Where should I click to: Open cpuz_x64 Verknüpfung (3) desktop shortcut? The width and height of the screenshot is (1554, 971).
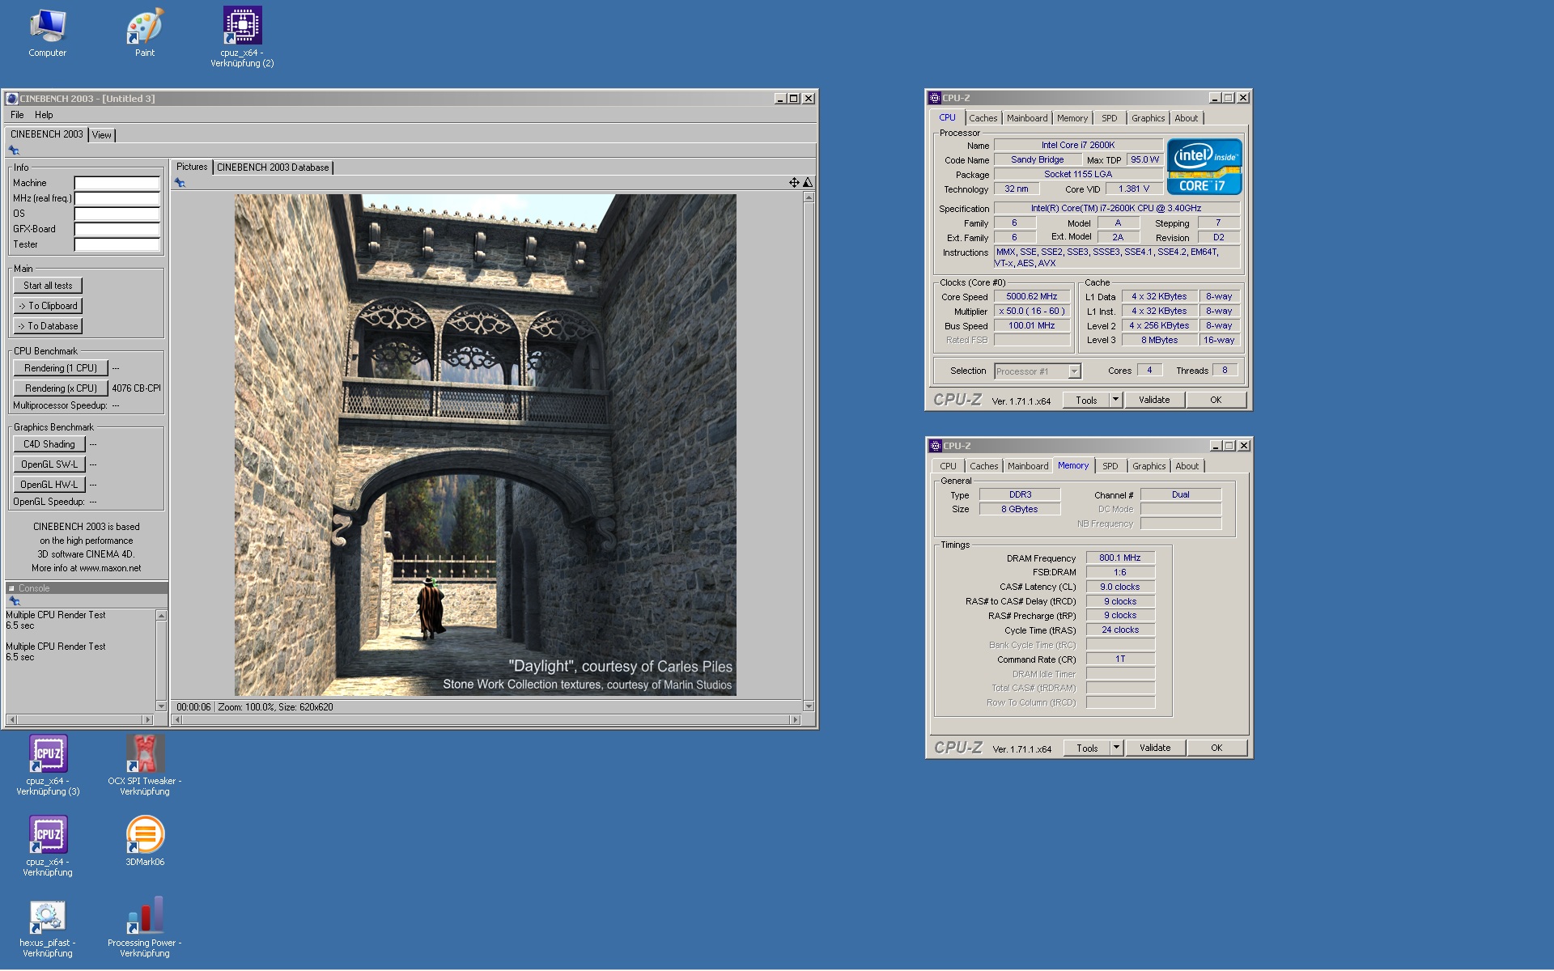(x=48, y=765)
